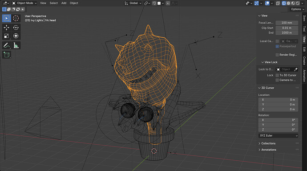Viewport: 307px width, 171px height.
Task: Activate the 3D Cursor tool
Action: [16, 18]
